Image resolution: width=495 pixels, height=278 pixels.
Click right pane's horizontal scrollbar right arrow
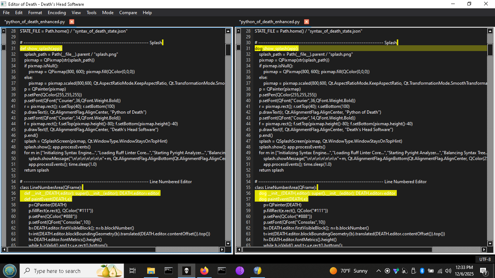point(484,249)
